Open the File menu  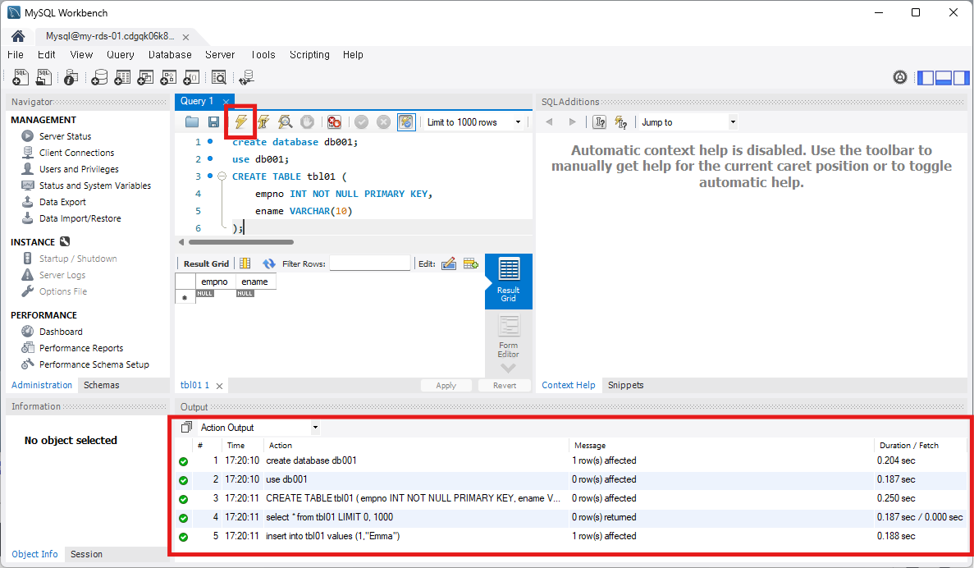coord(16,55)
